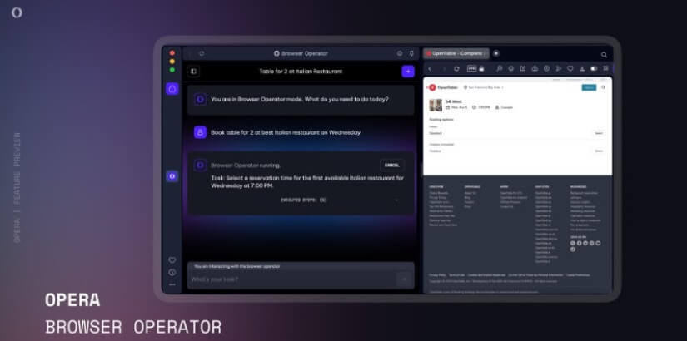Click the Opera icon in the left sidebar
This screenshot has width=687, height=341.
[172, 176]
